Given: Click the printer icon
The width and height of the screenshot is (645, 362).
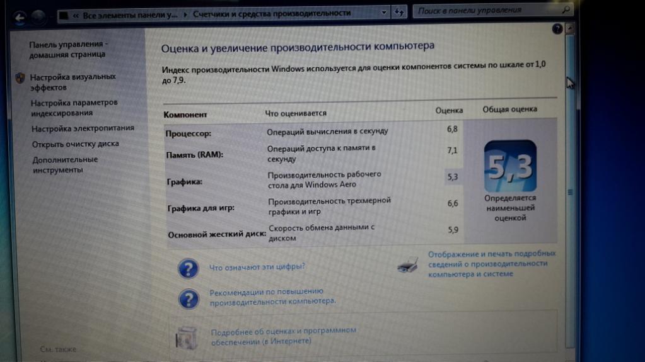Looking at the screenshot, I should click(x=408, y=264).
